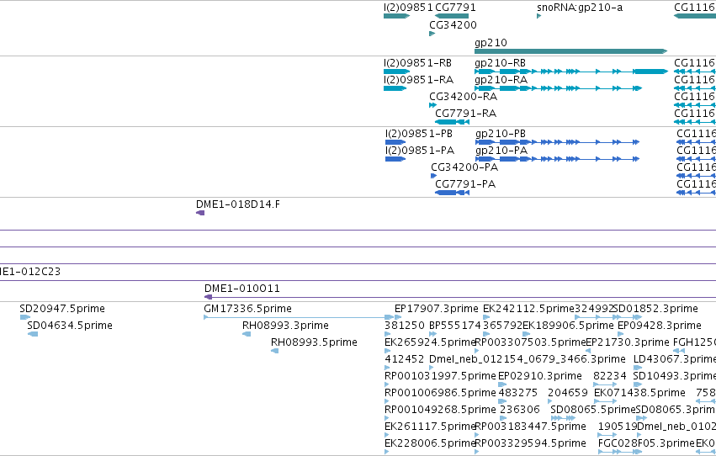This screenshot has height=456, width=716.
Task: Click the RP003183447.5prime EST label
Action: point(531,427)
